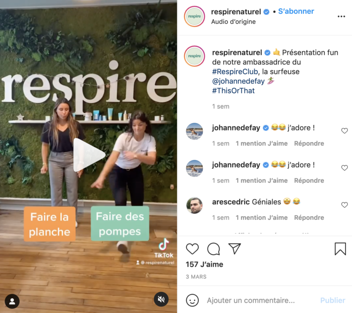Viewport: 352px width, 313px height.
Task: Unmute the video with the speaker icon
Action: tap(161, 299)
